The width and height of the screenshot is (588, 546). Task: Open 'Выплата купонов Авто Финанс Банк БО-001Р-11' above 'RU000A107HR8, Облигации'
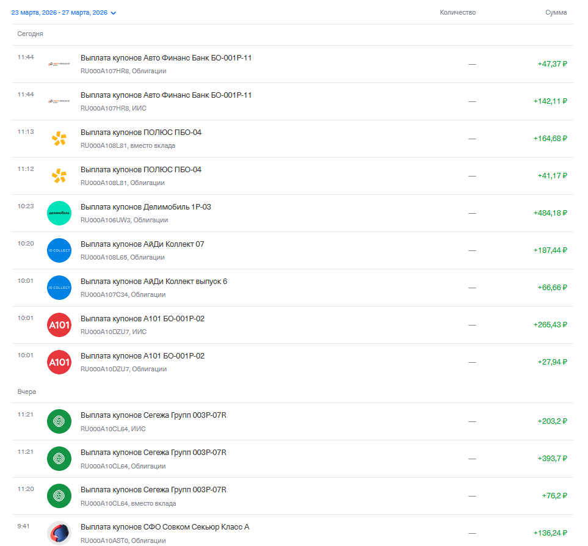(x=165, y=58)
